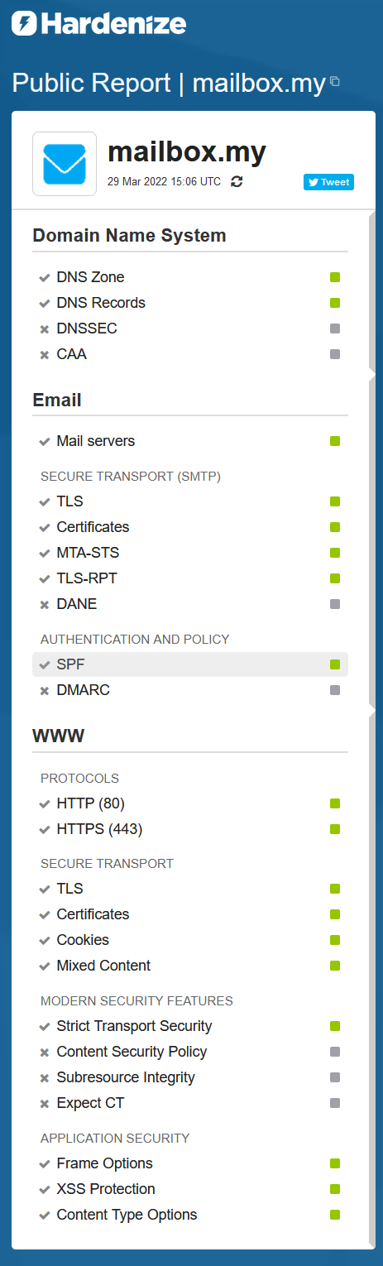Open the Mixed Content item

pos(190,966)
